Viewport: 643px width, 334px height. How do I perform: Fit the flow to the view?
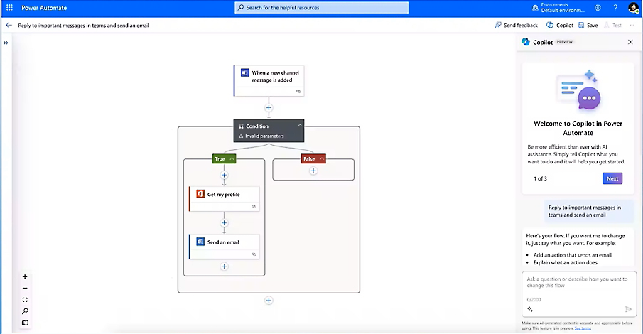coord(25,300)
